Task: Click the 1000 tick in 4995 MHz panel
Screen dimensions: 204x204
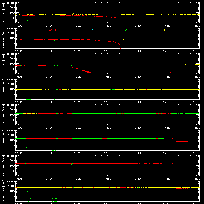Action: 11,135
